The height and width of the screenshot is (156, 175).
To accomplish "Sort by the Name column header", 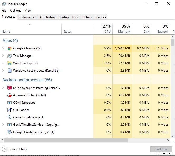I will (x=31, y=29).
